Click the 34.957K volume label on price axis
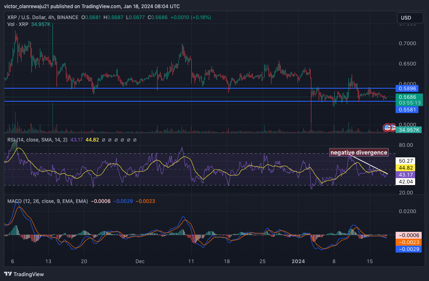The image size is (429, 281). click(x=409, y=130)
